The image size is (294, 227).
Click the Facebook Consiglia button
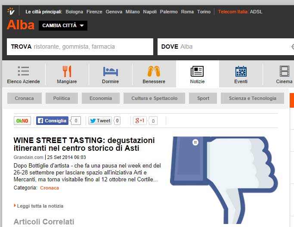coord(52,121)
